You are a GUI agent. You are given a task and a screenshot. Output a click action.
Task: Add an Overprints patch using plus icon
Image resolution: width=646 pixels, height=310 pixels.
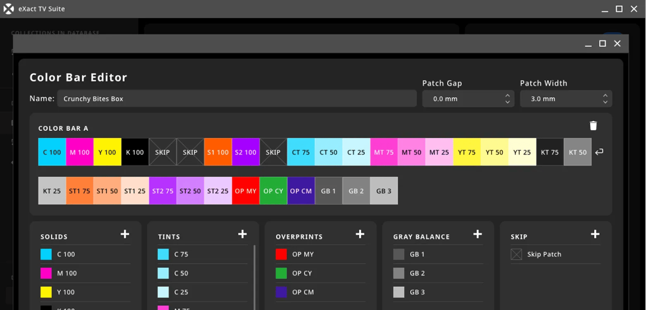click(360, 234)
